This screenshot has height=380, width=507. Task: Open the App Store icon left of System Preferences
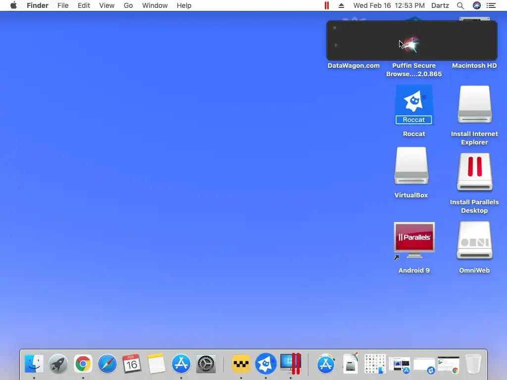point(181,364)
